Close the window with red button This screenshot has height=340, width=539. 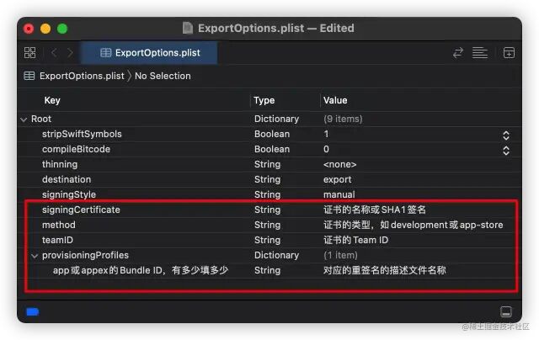coord(29,29)
